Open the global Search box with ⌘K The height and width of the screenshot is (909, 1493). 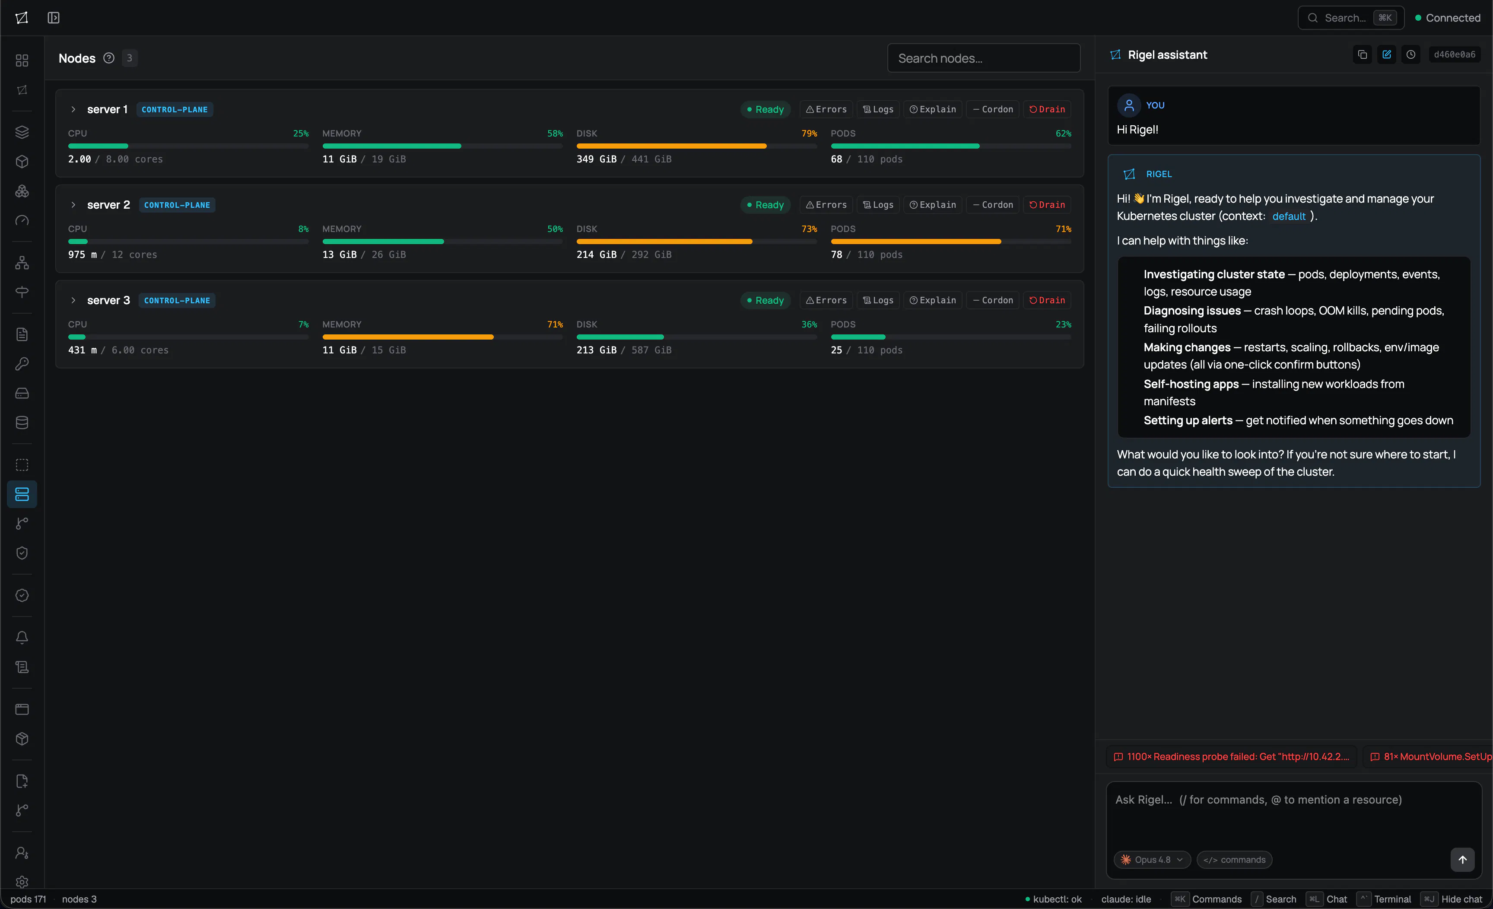(1350, 18)
